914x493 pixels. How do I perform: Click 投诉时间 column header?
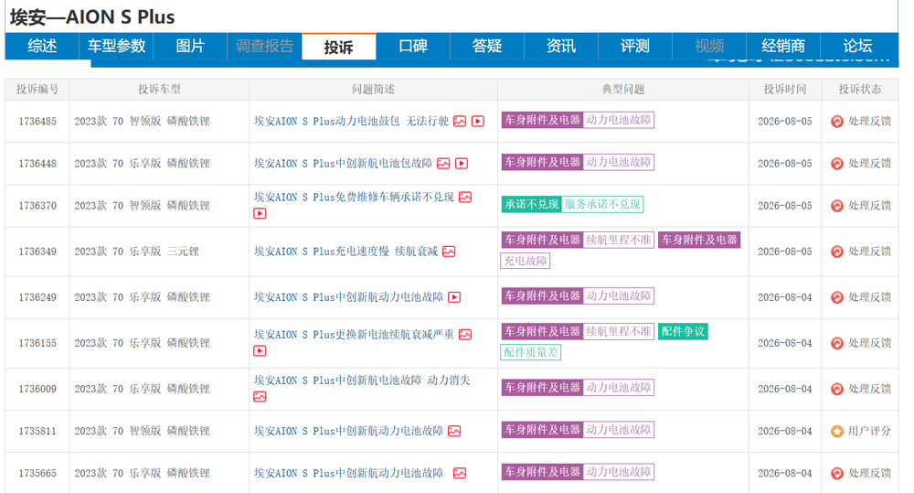[x=784, y=90]
